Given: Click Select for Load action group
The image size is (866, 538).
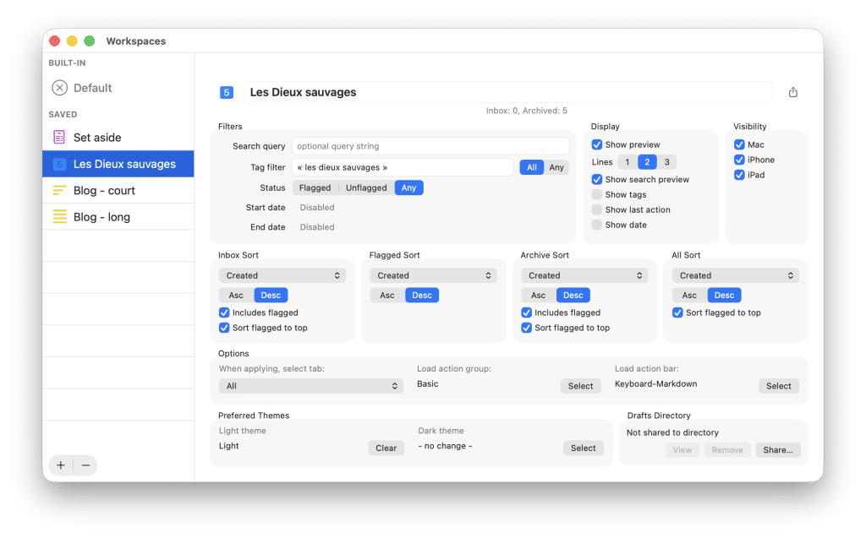Looking at the screenshot, I should 580,386.
